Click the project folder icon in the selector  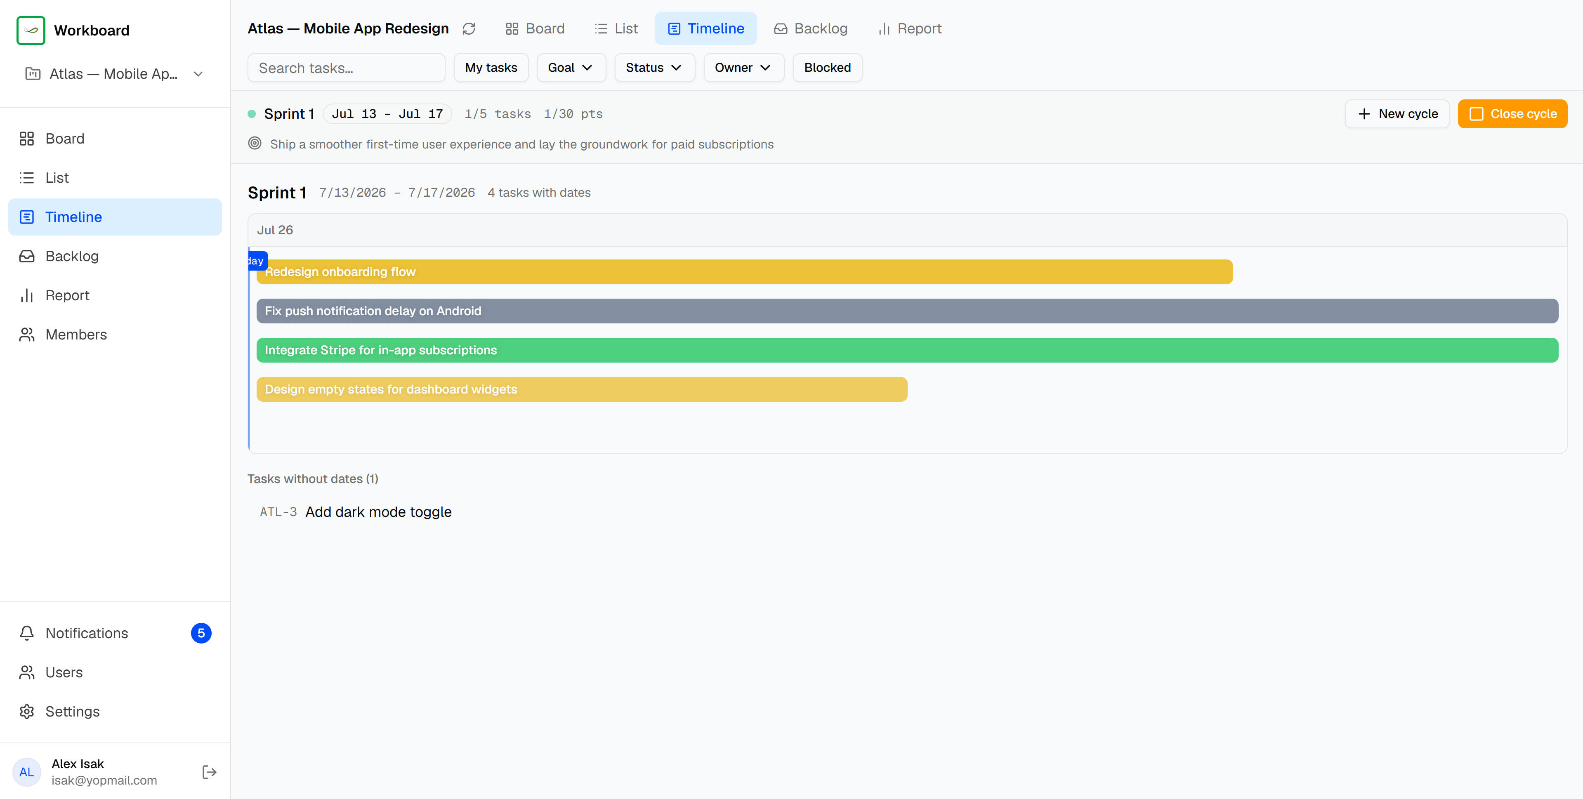coord(33,74)
